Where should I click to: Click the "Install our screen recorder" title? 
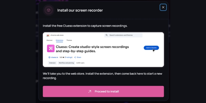80,10
